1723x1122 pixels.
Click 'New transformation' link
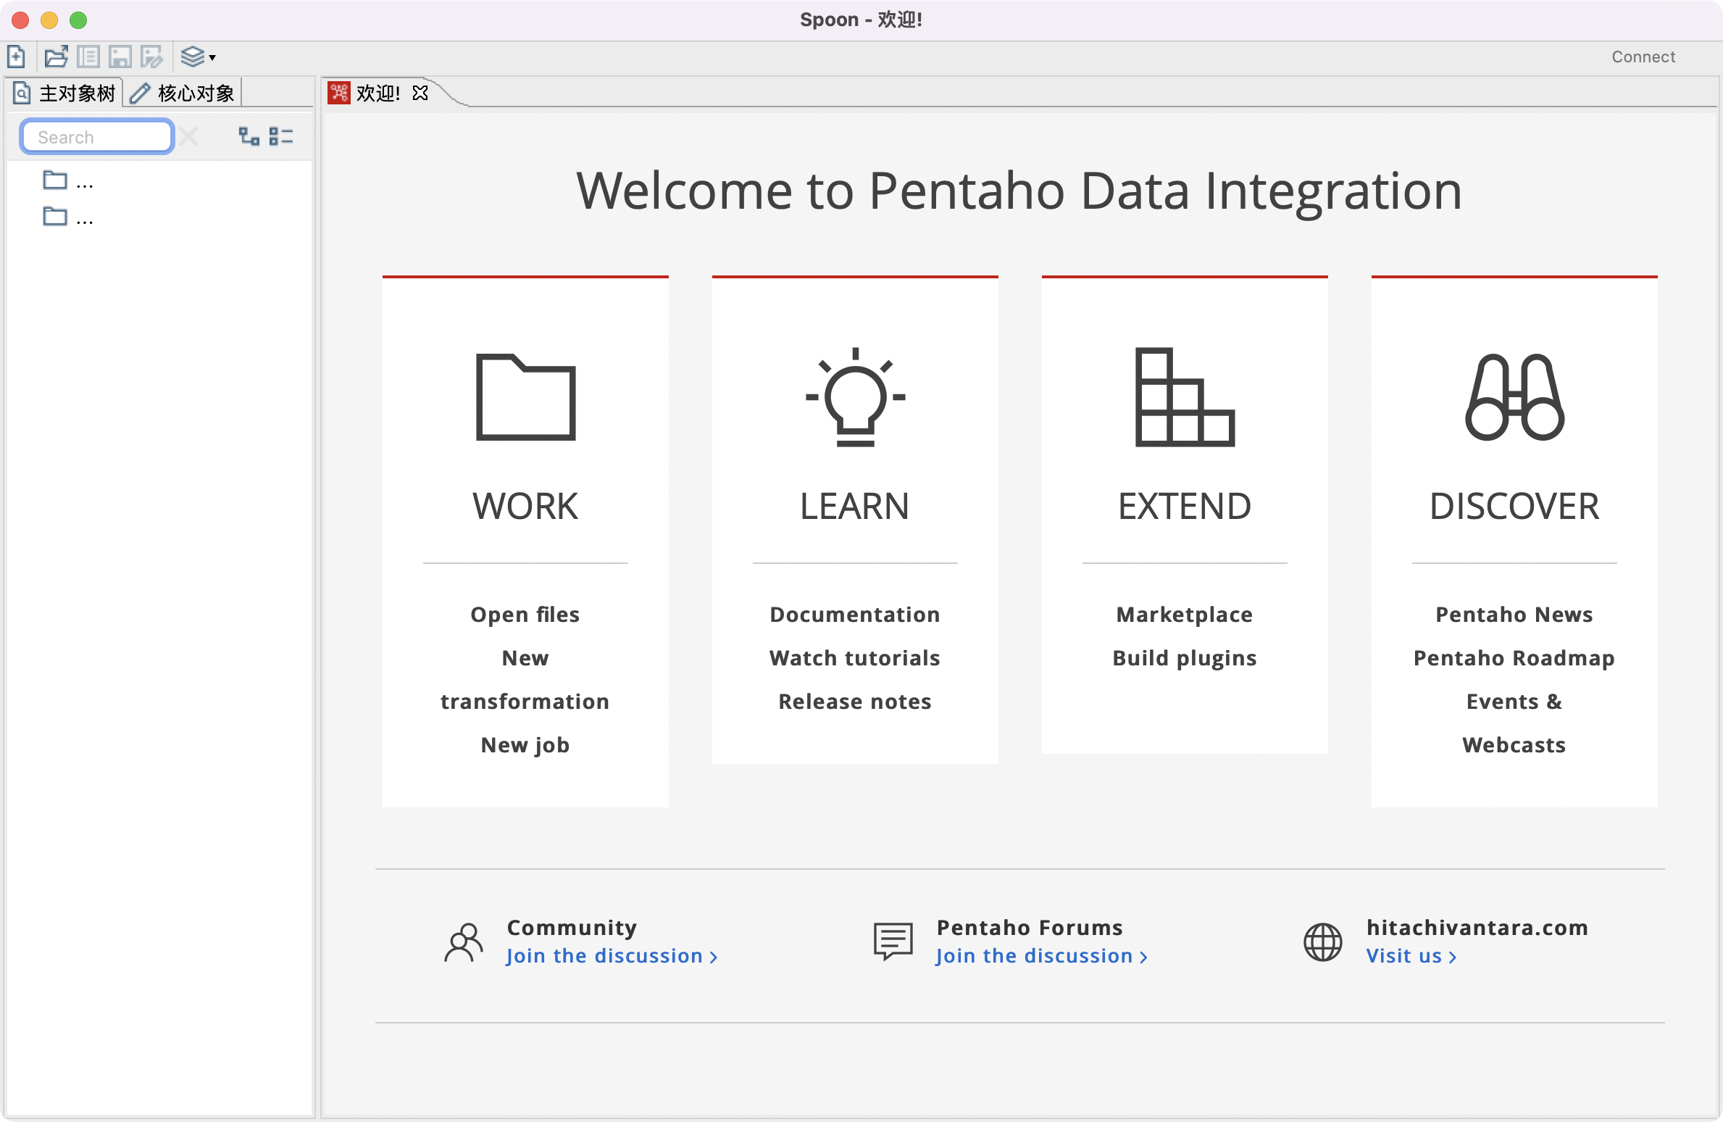tap(525, 680)
